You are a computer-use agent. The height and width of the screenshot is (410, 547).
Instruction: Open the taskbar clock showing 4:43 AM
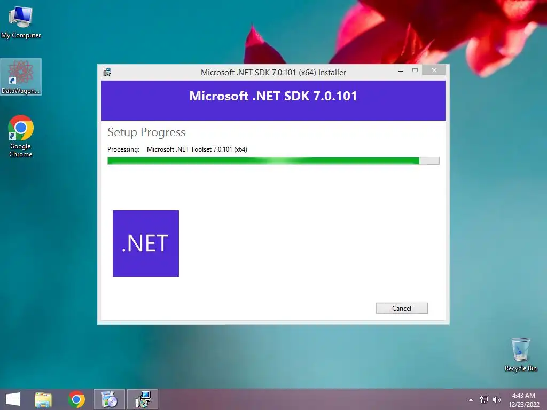(523, 400)
